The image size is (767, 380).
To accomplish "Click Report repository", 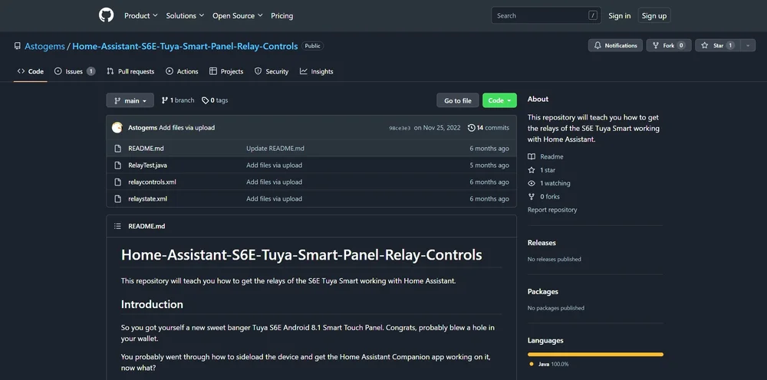I will 552,210.
